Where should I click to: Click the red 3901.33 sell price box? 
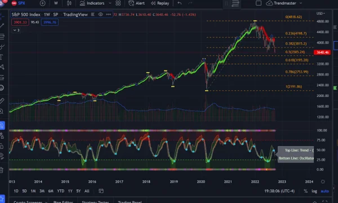coord(20,22)
